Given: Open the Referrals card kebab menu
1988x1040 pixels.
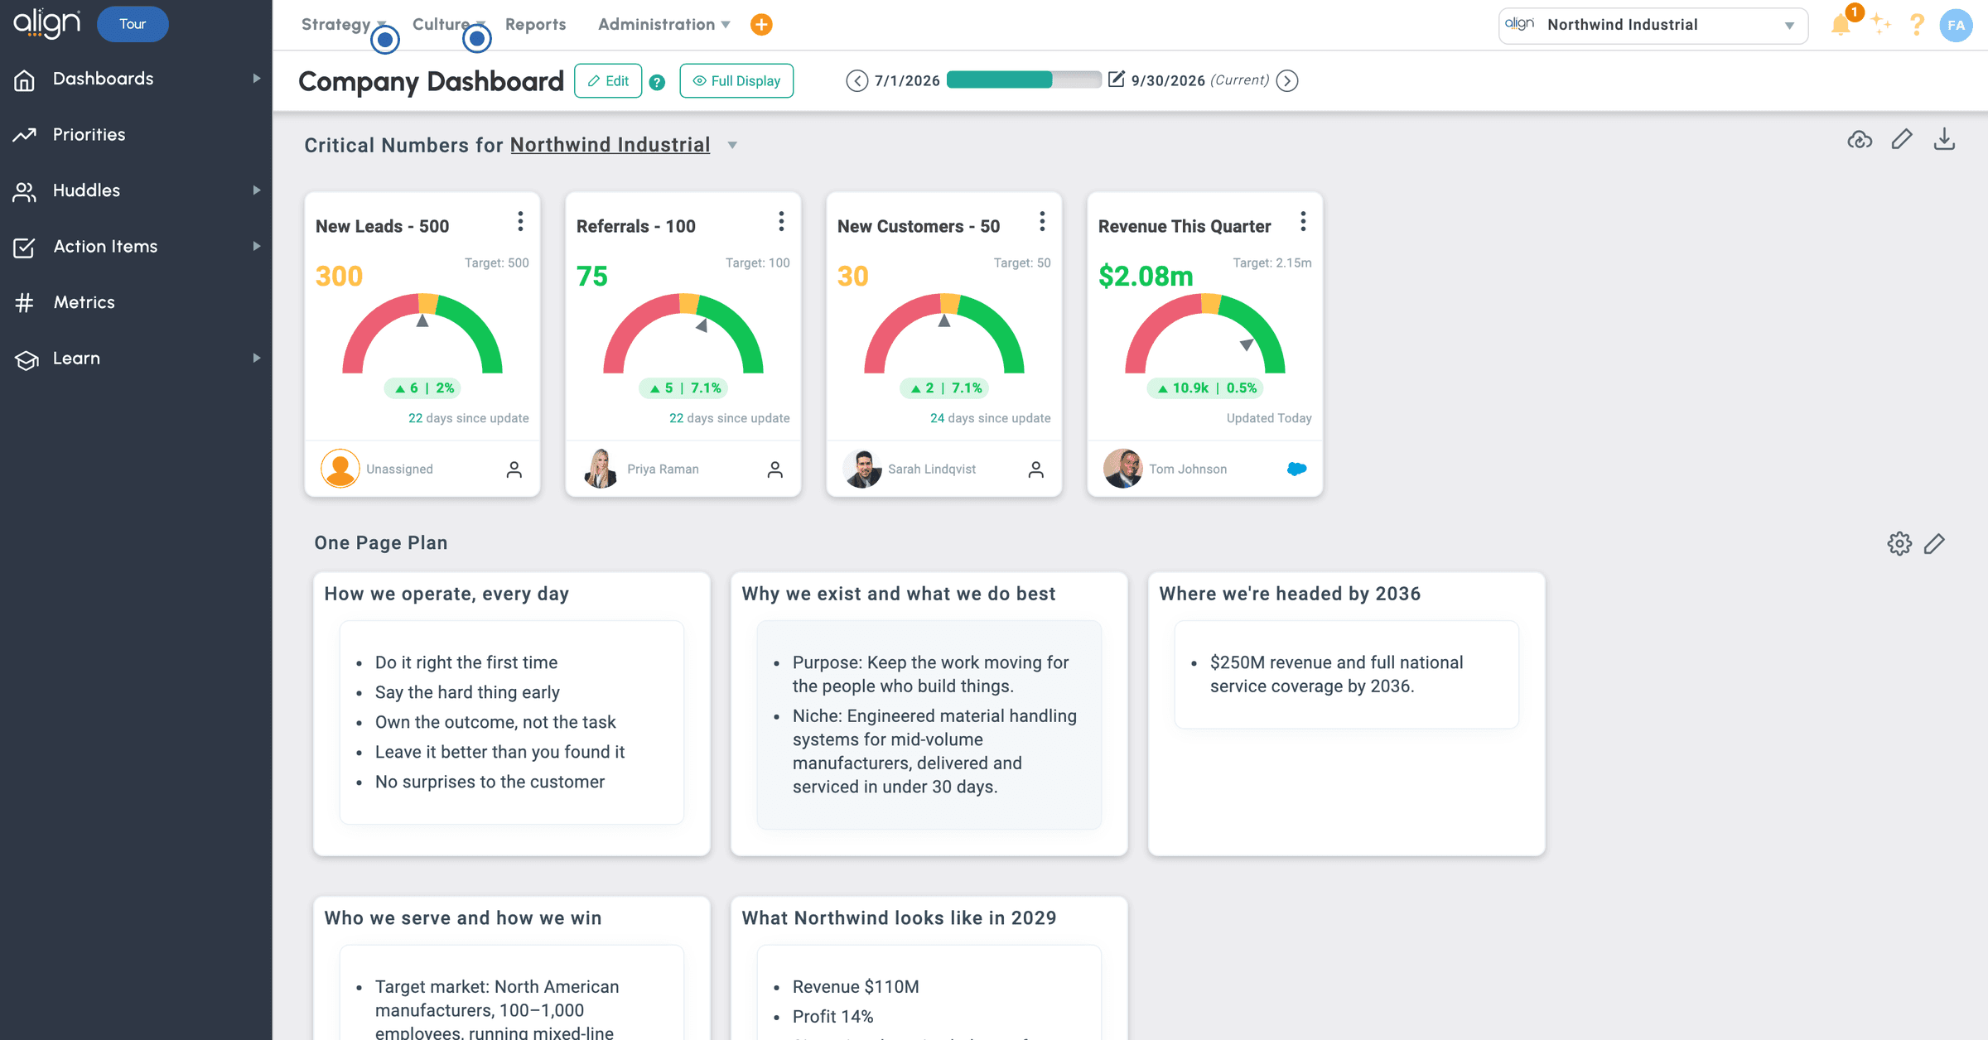Looking at the screenshot, I should (781, 221).
